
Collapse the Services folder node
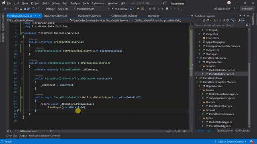pos(200,66)
